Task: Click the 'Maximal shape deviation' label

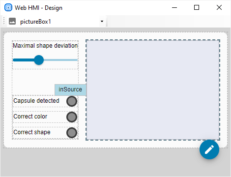Action: pos(45,46)
